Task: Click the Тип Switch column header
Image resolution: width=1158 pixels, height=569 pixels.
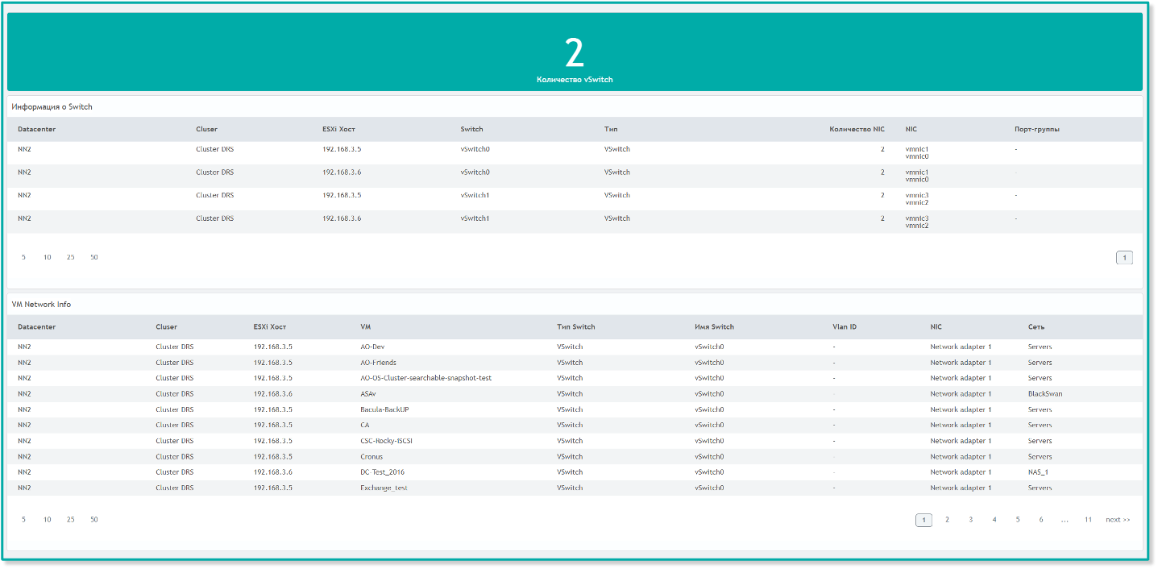Action: click(575, 327)
